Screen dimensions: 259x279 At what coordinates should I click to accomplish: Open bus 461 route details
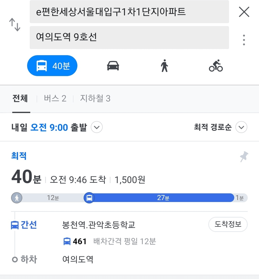pos(80,241)
